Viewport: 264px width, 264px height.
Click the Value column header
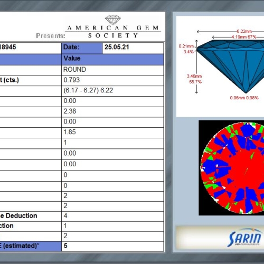112,60
